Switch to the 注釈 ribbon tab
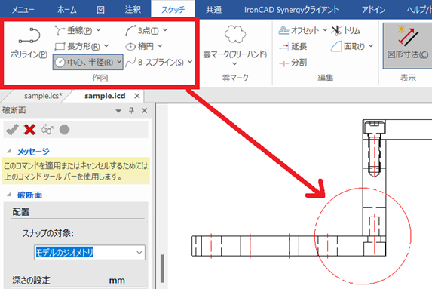 point(133,10)
